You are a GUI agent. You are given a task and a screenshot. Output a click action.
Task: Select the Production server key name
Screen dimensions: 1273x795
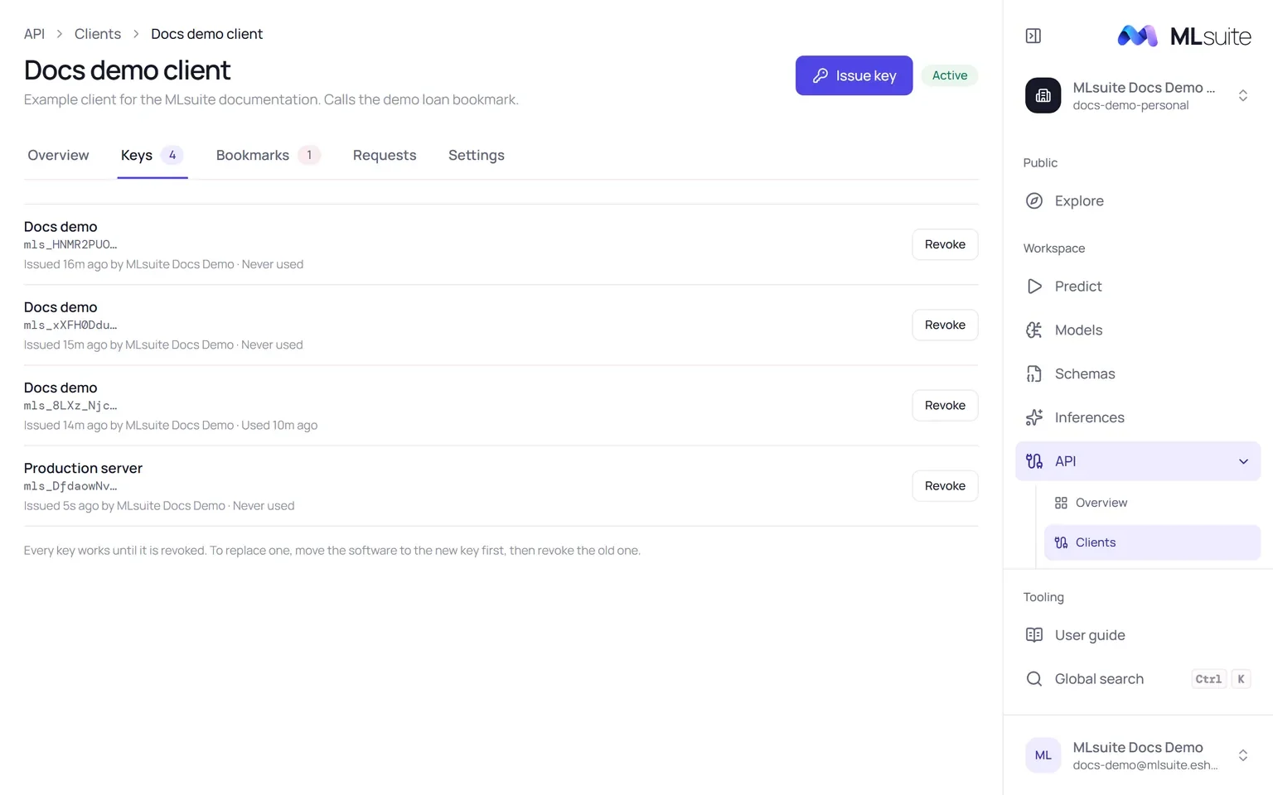[83, 468]
